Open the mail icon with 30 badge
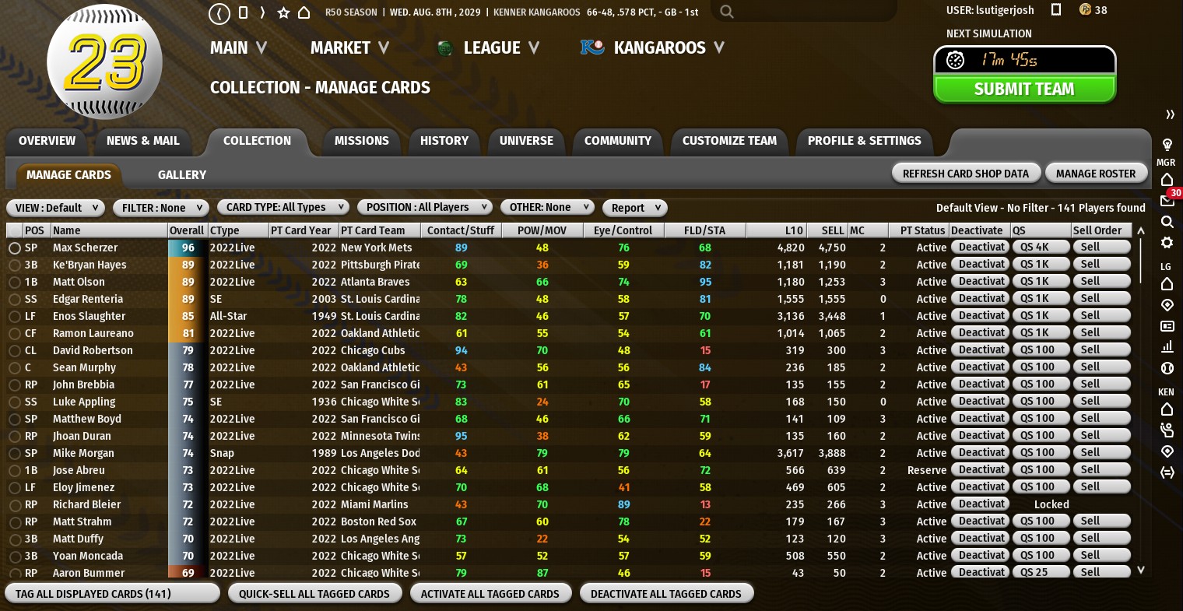1183x611 pixels. point(1167,200)
